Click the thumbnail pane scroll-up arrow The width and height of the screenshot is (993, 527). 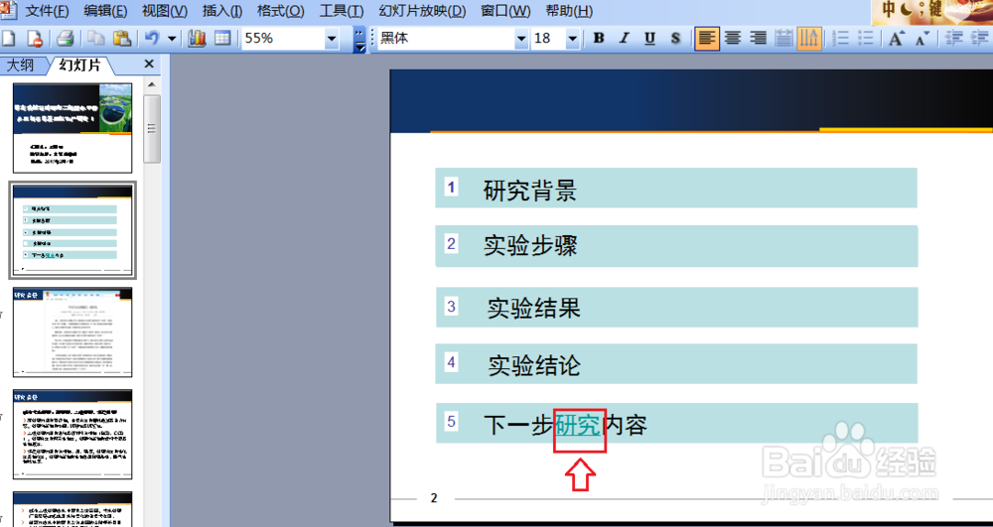coord(151,84)
